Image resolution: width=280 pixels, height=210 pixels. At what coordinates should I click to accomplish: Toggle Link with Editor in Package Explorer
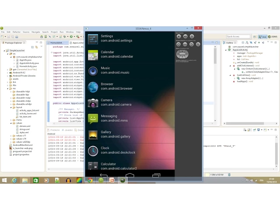click(36, 47)
